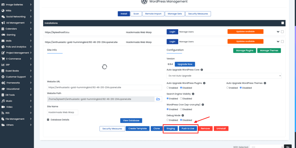
Task: Expand the Mails category arrow
Action: pos(31,41)
